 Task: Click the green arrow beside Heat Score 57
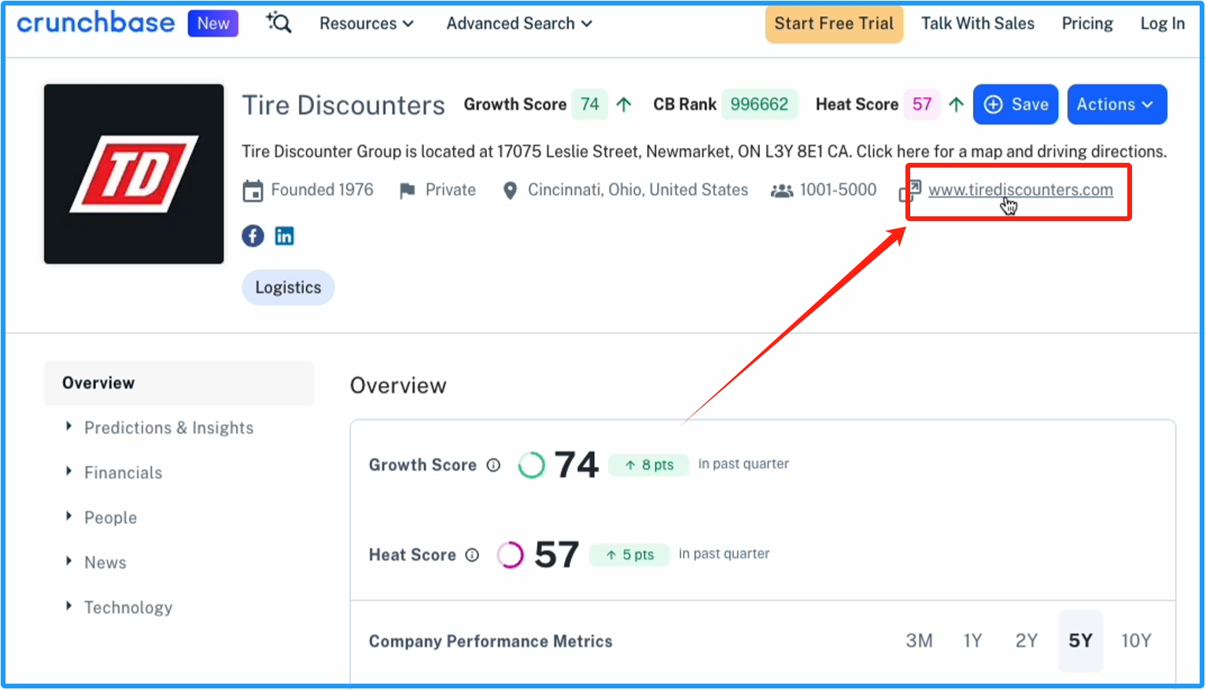[x=956, y=104]
